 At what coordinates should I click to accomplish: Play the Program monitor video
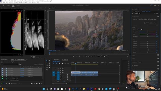click(89, 56)
